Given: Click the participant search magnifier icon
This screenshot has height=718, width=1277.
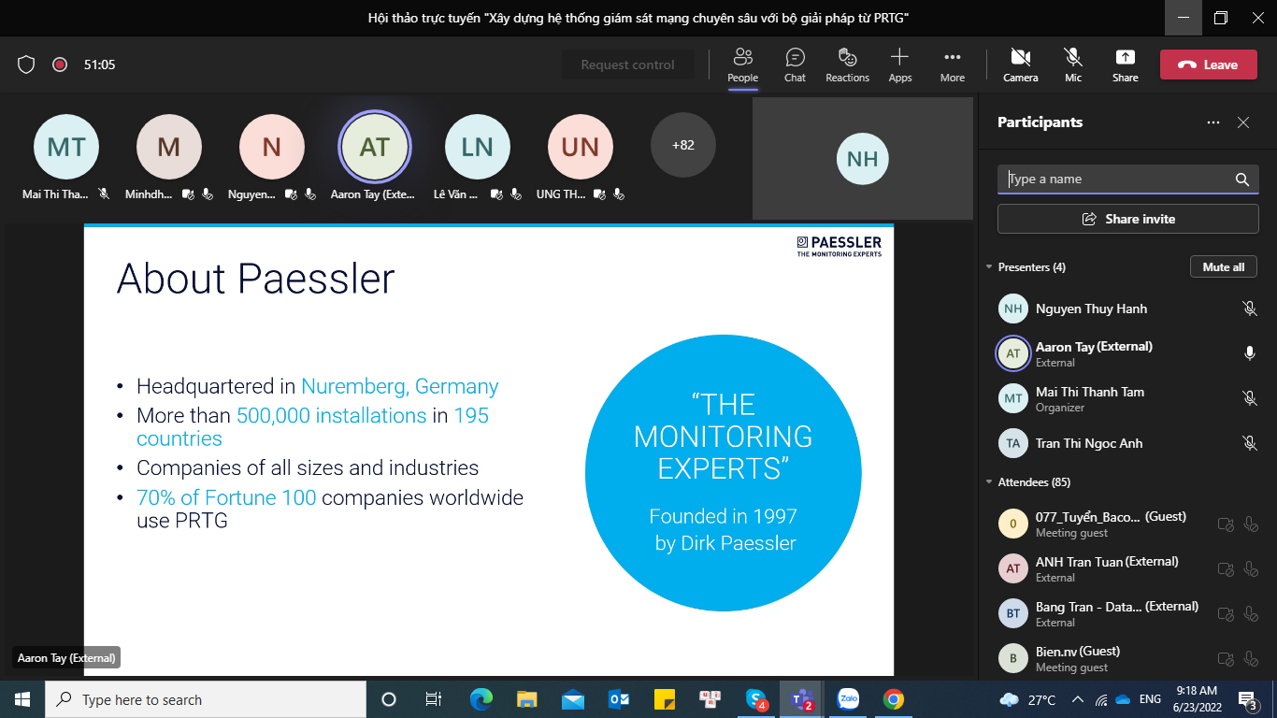Looking at the screenshot, I should [x=1241, y=179].
